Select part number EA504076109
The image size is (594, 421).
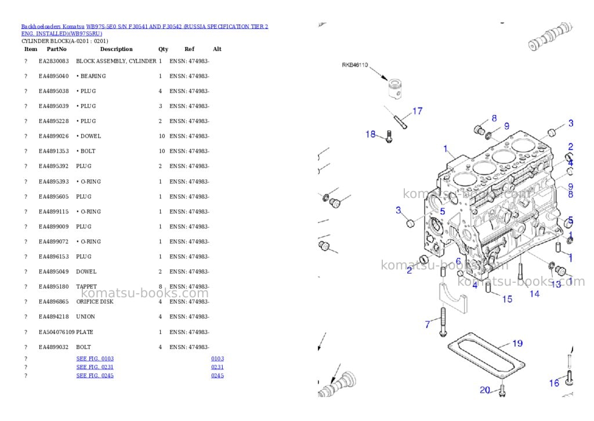click(57, 332)
